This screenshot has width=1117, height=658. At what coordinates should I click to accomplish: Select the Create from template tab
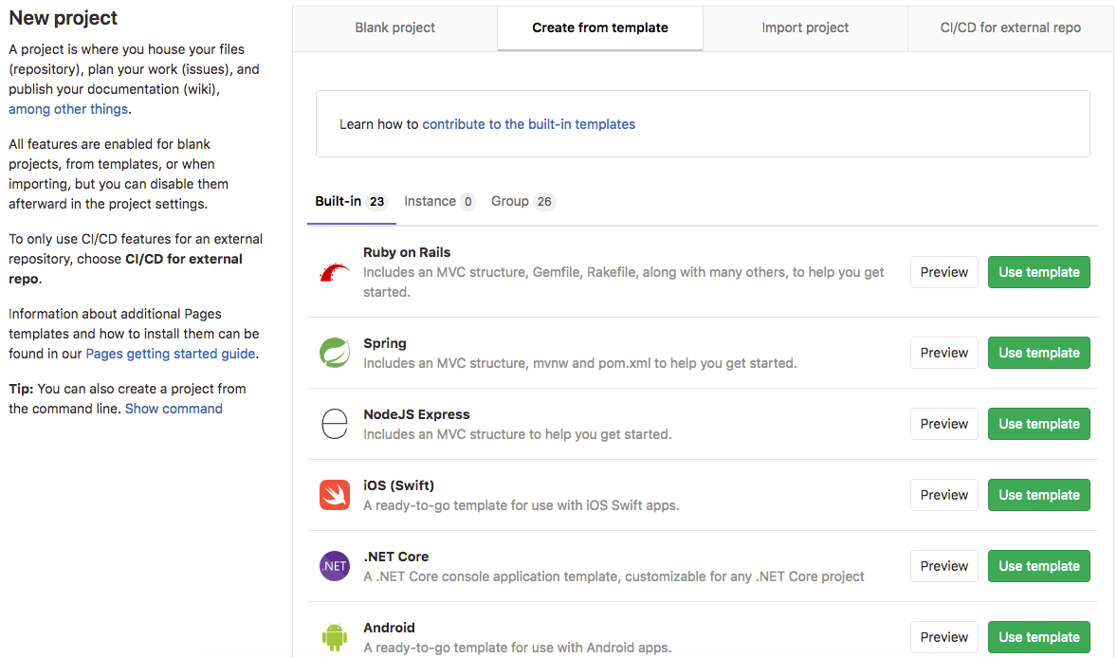tap(599, 27)
